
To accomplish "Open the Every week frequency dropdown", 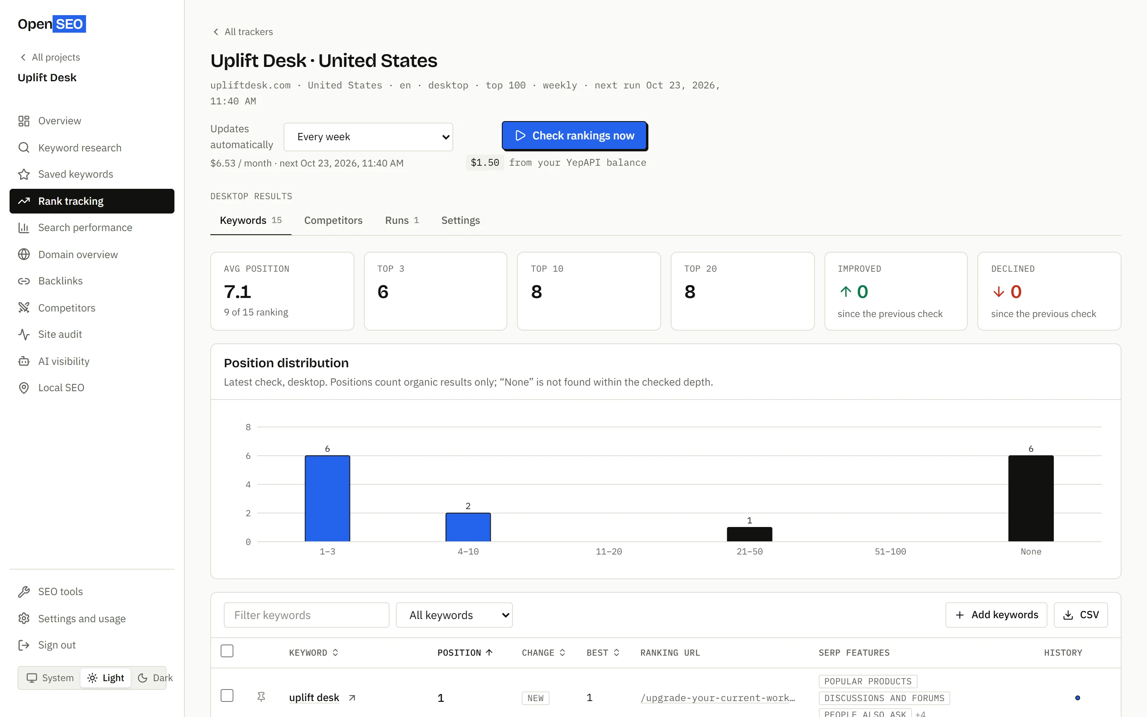I will pyautogui.click(x=368, y=137).
